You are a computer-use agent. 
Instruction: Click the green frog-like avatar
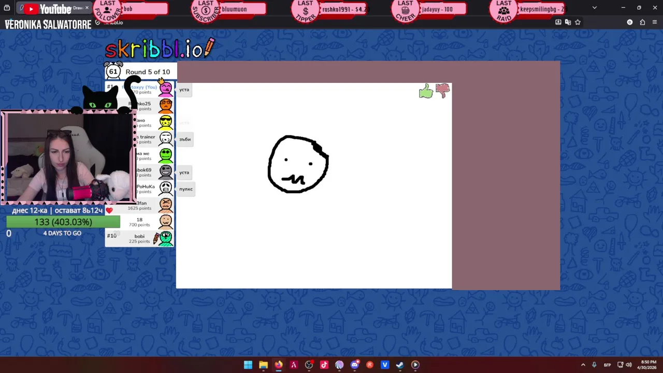tap(166, 155)
